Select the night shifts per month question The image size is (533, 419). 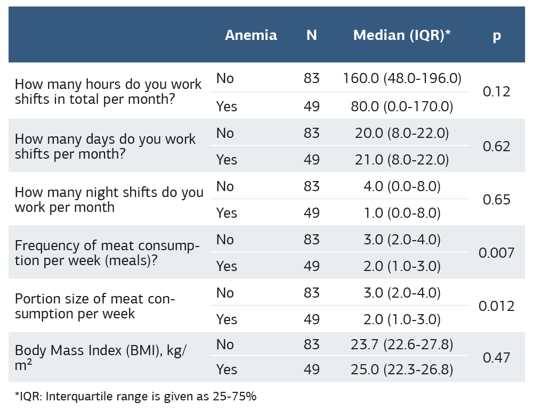click(x=109, y=199)
